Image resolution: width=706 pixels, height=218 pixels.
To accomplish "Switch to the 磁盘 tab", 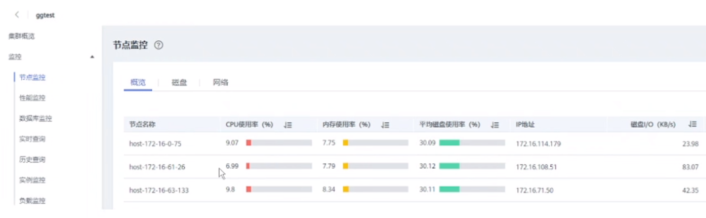I will pos(179,82).
